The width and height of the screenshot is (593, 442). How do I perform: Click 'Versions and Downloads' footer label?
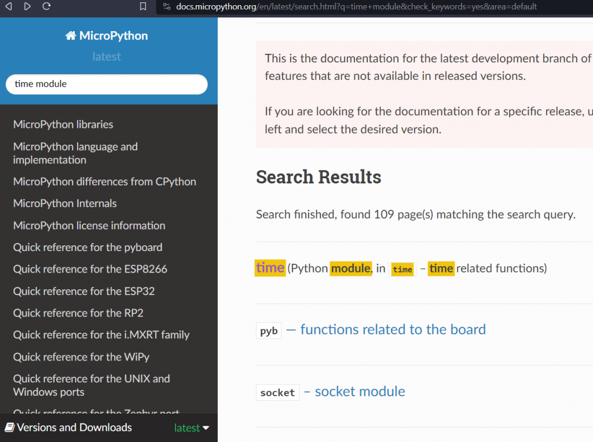[x=74, y=428]
